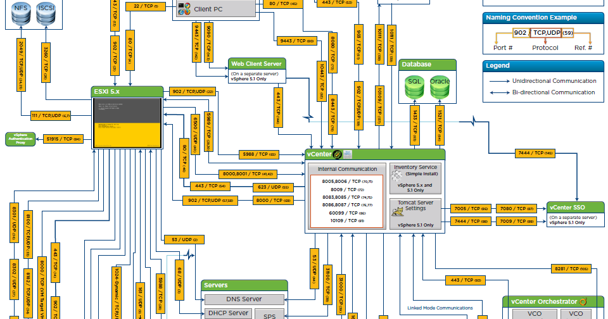
Task: Click the 8080 / TCP vertical label
Action: pos(332,54)
